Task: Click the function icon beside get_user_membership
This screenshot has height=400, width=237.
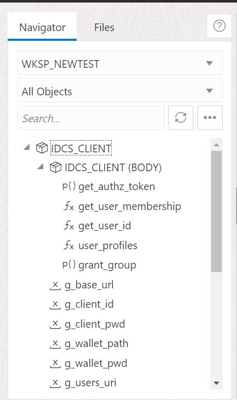Action: [69, 206]
